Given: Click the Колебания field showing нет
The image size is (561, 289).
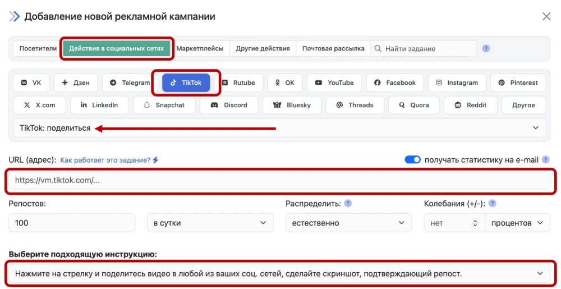Looking at the screenshot, I should click(x=454, y=223).
